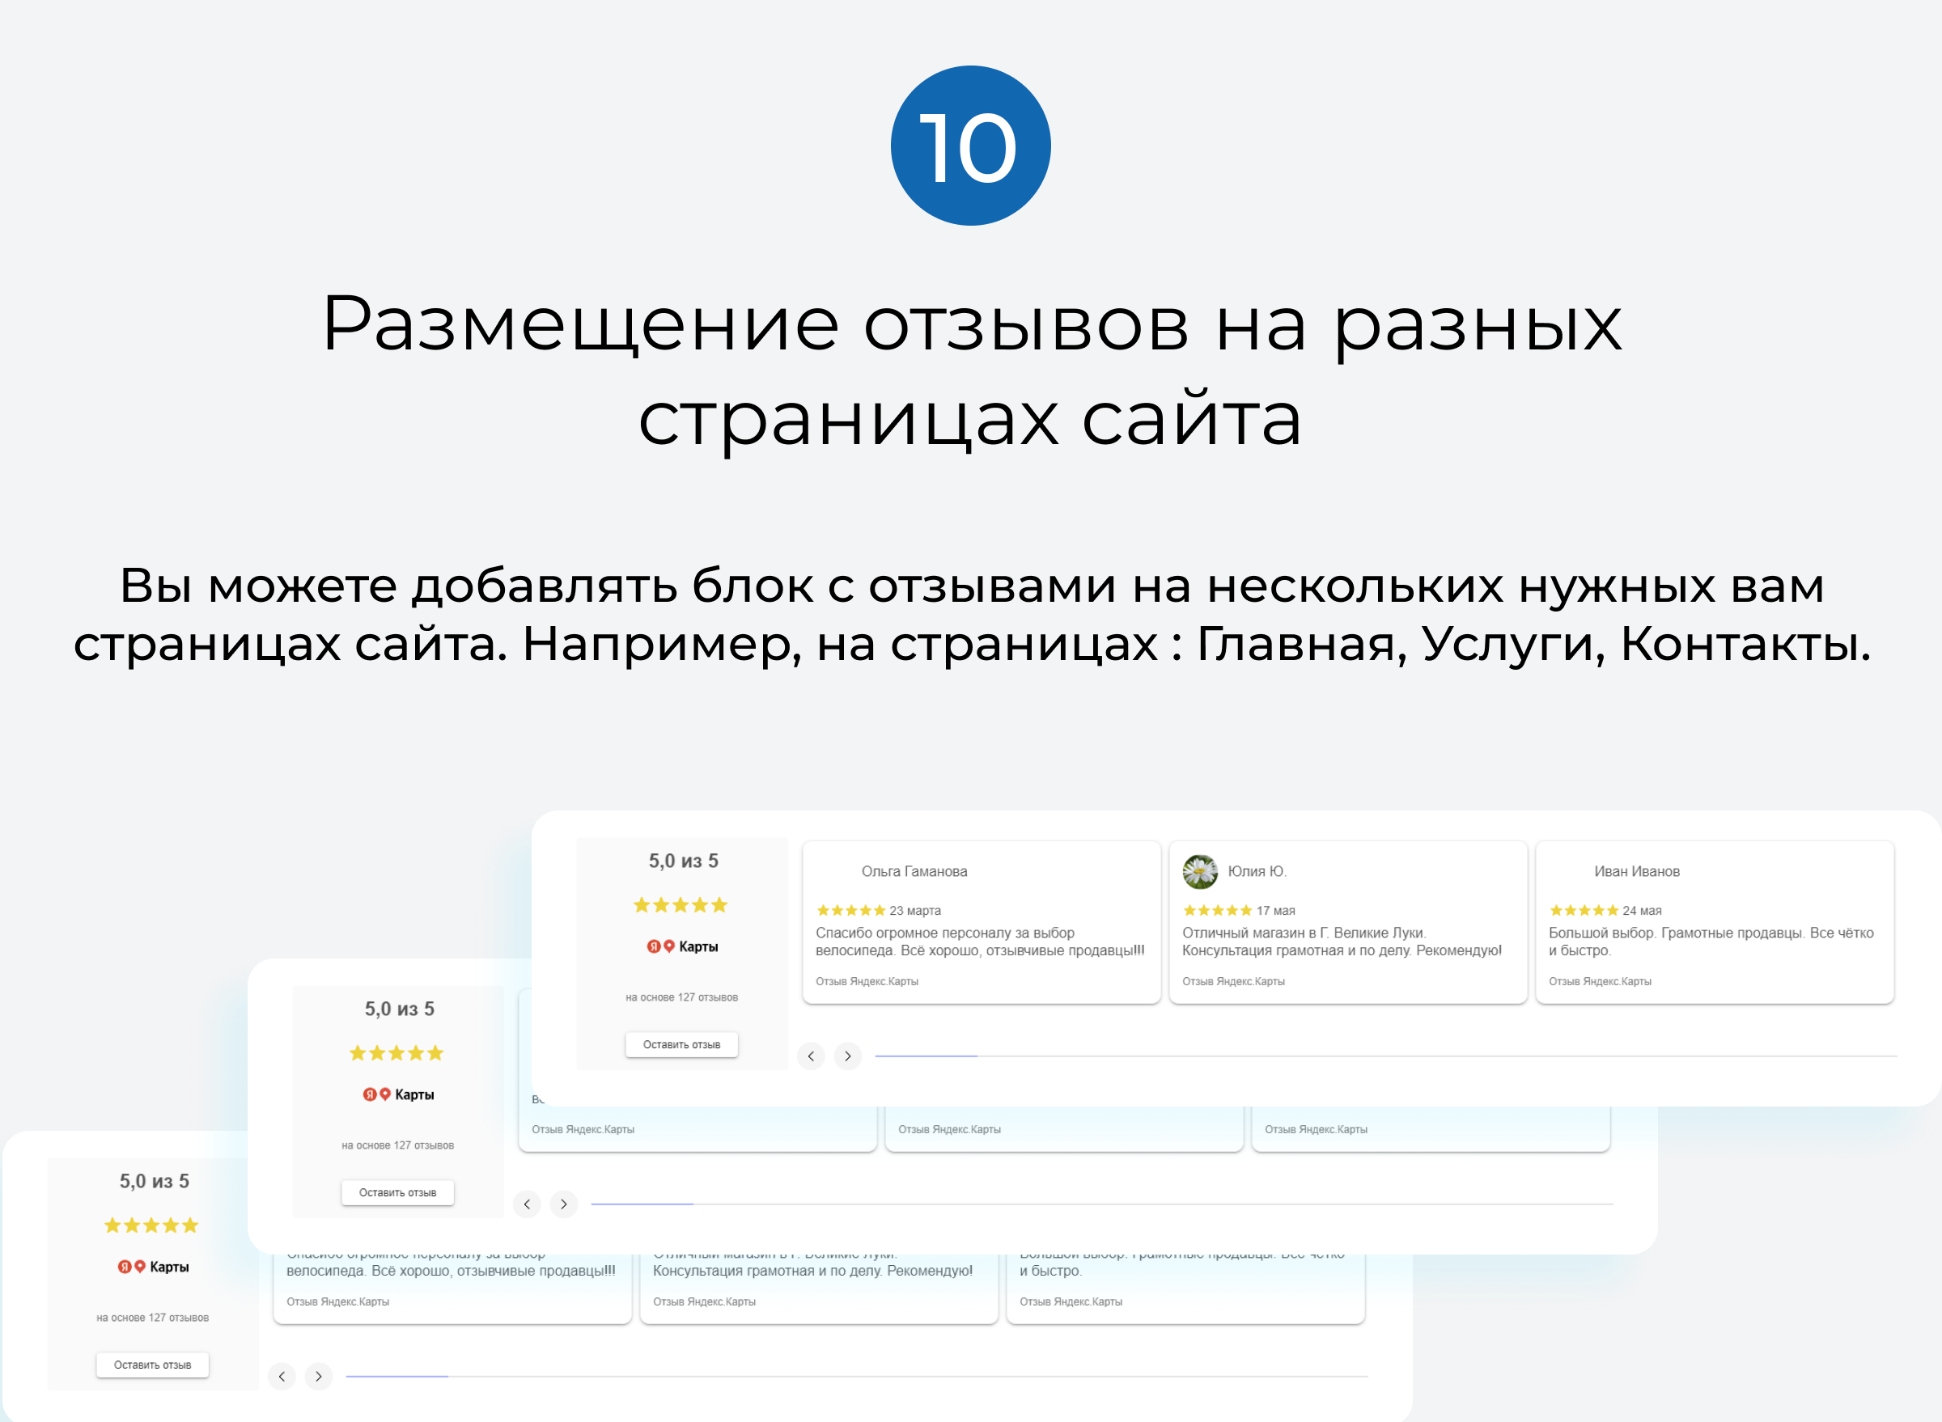Click the left arrow in the bottom carousel
This screenshot has width=1942, height=1422.
pos(282,1376)
